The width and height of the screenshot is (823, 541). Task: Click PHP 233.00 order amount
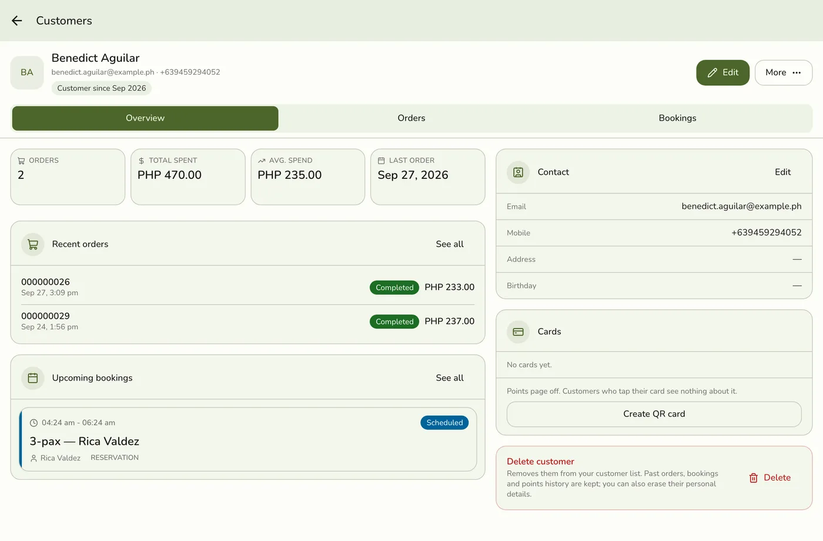[449, 287]
